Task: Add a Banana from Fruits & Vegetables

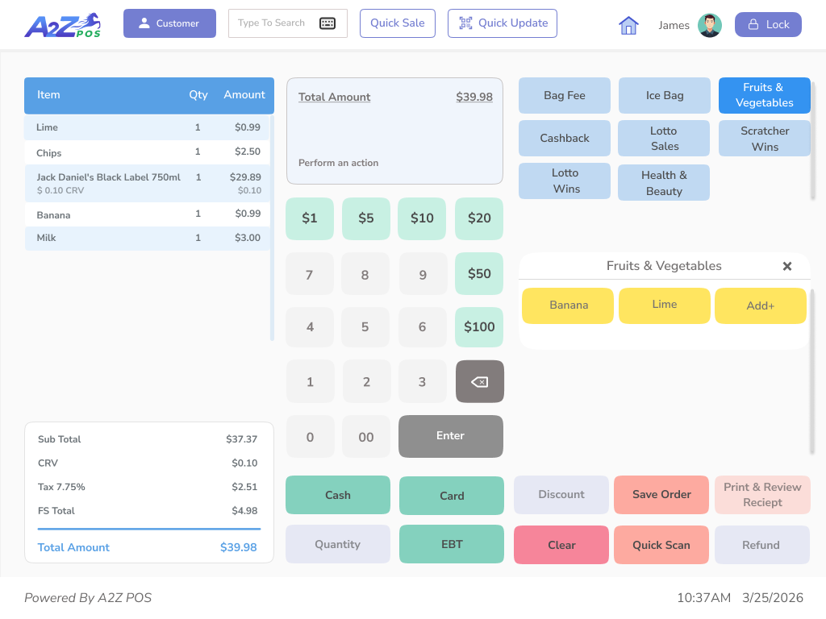Action: click(x=568, y=305)
